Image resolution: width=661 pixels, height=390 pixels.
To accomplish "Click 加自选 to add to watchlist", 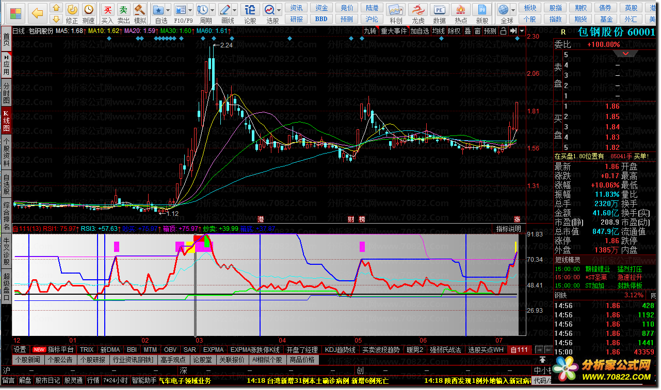I will click(x=420, y=31).
